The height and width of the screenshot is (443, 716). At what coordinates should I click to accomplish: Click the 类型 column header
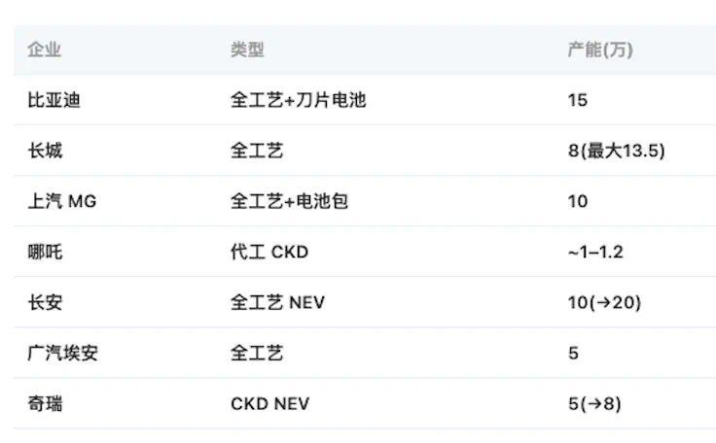pos(247,50)
